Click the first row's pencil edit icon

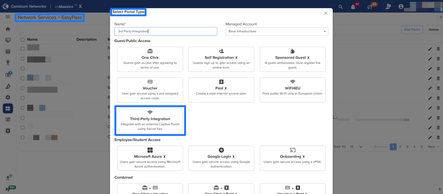[430, 48]
